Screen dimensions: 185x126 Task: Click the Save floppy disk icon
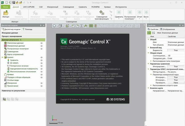[14, 2]
